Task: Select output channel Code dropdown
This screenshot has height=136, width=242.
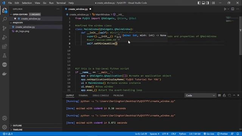Action: pos(200,96)
